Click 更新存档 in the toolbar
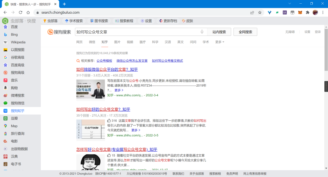This screenshot has width=328, height=177. click(x=168, y=21)
